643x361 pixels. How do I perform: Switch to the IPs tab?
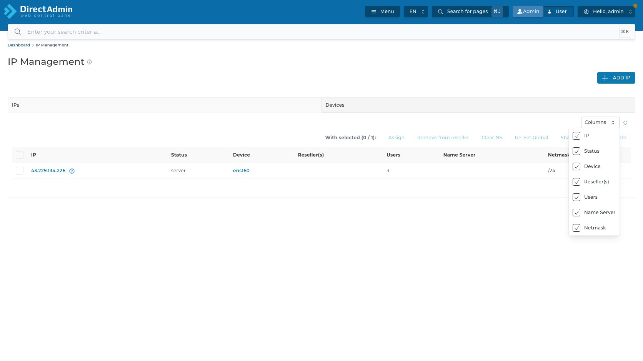click(165, 105)
